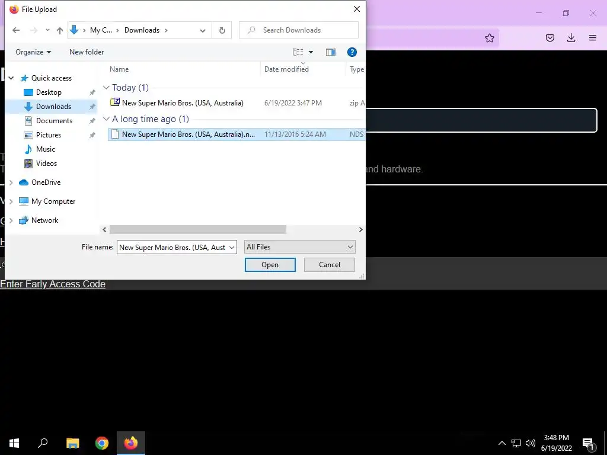Create a New folder
The height and width of the screenshot is (455, 607).
coord(87,52)
